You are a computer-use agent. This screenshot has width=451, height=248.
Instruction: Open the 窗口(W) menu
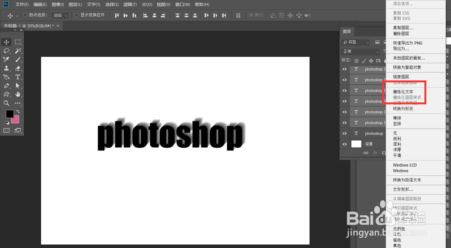[183, 5]
